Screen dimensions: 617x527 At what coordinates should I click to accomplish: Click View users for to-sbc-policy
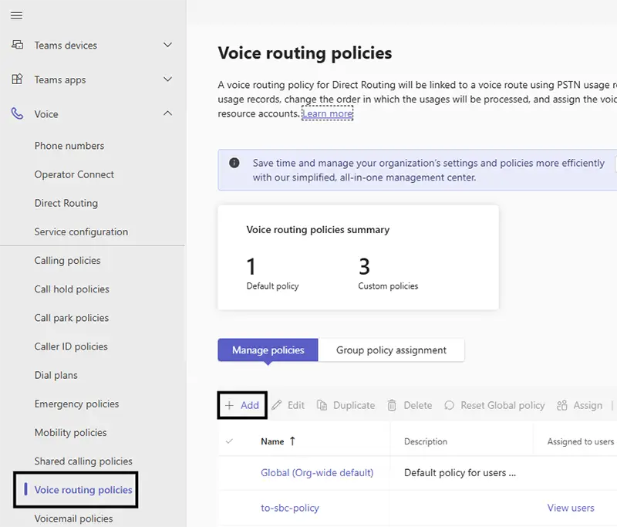point(571,508)
